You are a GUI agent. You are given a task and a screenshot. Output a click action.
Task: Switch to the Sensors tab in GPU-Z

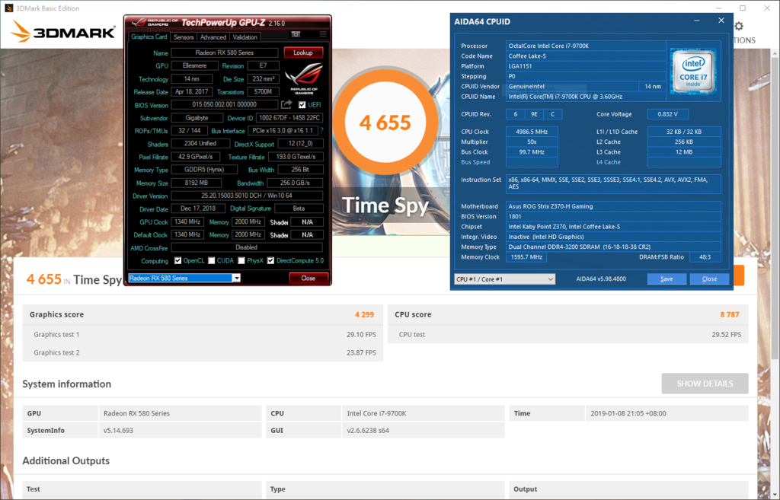point(184,37)
